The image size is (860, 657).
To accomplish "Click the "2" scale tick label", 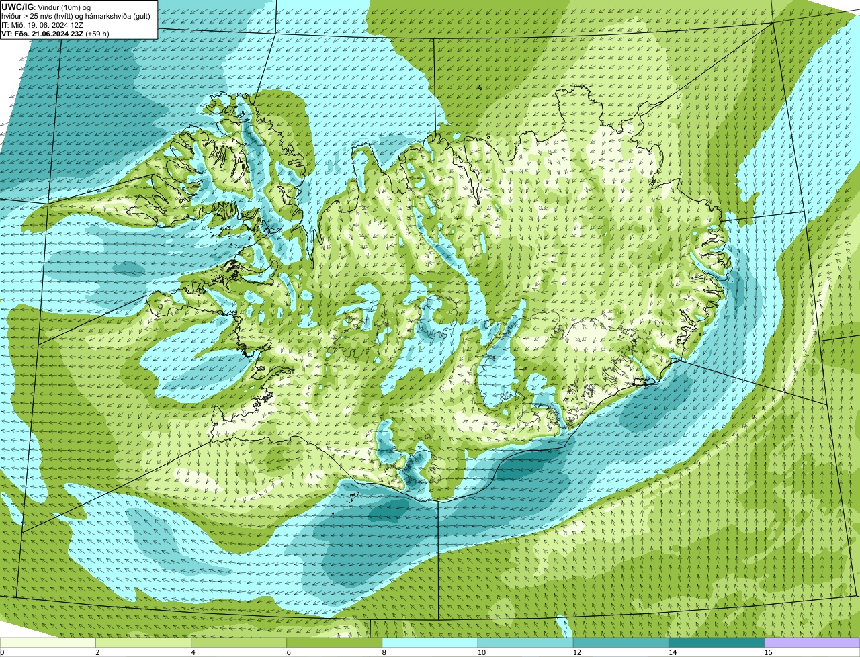I will point(97,652).
